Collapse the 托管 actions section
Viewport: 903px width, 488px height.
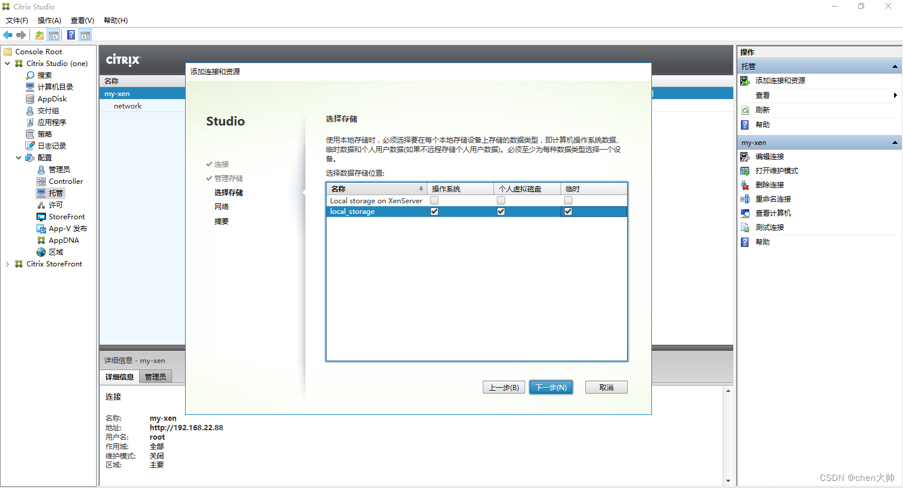895,67
